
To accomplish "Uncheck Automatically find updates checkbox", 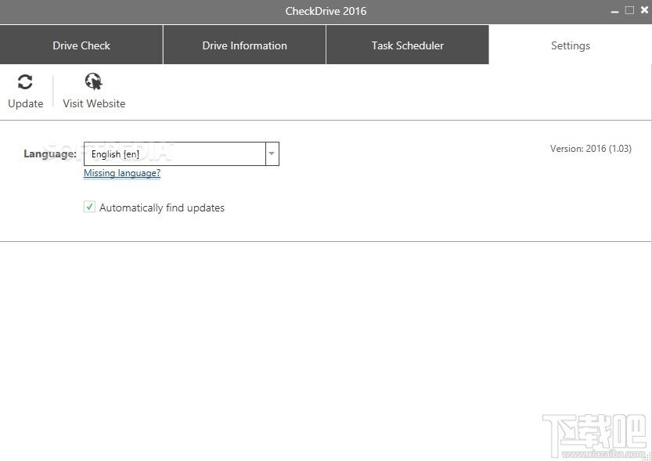I will coord(89,207).
